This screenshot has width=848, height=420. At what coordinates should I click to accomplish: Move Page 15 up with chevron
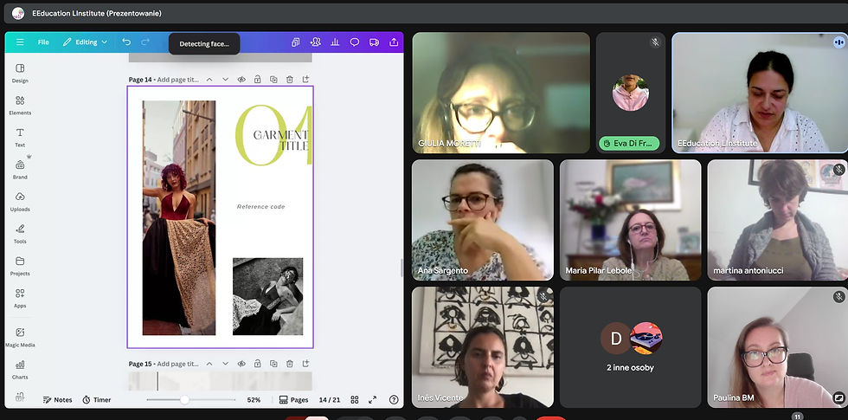pos(209,364)
